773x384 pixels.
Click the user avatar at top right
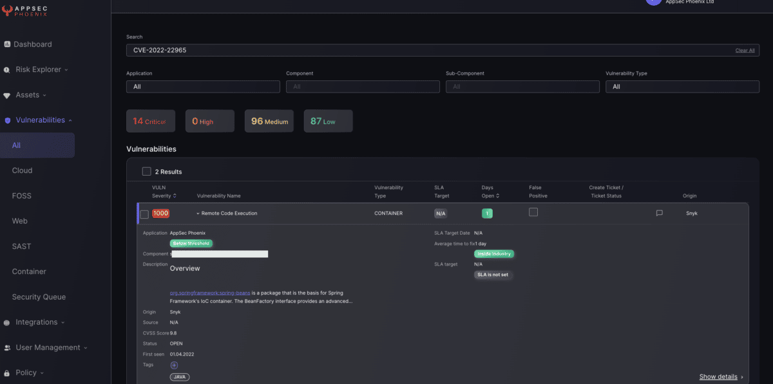pos(653,2)
